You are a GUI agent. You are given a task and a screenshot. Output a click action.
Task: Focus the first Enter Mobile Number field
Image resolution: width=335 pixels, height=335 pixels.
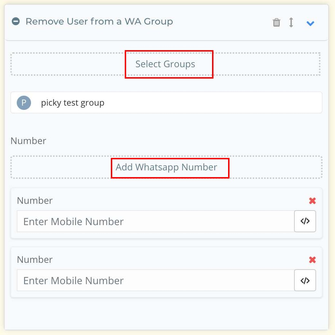[155, 221]
